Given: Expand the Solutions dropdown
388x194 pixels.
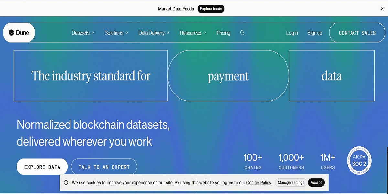Looking at the screenshot, I should click(x=116, y=33).
